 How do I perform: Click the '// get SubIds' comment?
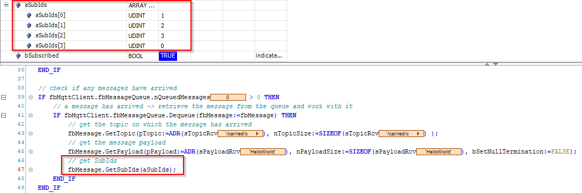point(92,161)
